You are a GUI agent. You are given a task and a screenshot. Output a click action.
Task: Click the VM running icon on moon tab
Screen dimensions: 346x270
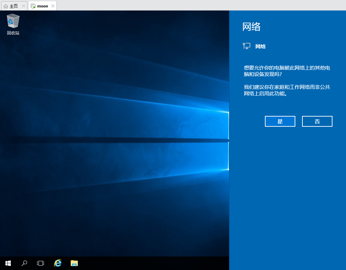click(33, 6)
